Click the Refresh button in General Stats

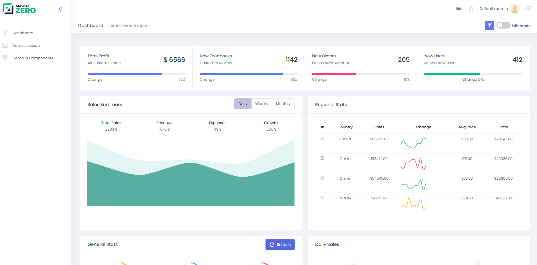tap(280, 244)
